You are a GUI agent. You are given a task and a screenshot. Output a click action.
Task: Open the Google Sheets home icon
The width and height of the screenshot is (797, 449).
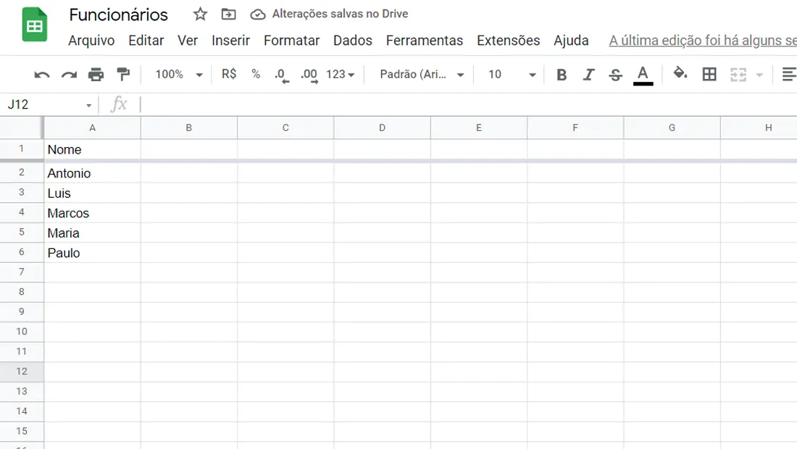[35, 25]
